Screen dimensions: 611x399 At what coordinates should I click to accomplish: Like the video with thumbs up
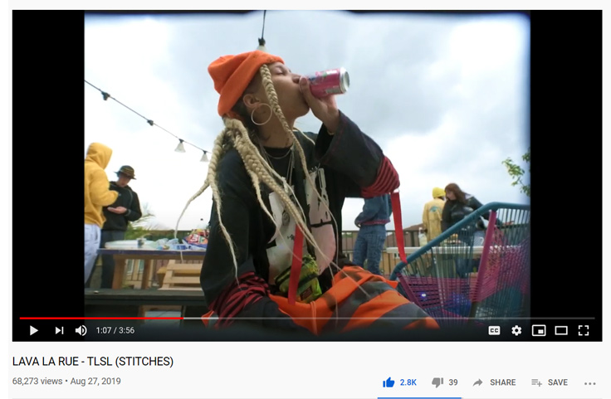pos(389,382)
